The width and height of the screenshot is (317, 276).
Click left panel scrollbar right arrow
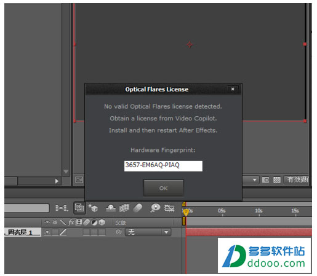point(57,181)
